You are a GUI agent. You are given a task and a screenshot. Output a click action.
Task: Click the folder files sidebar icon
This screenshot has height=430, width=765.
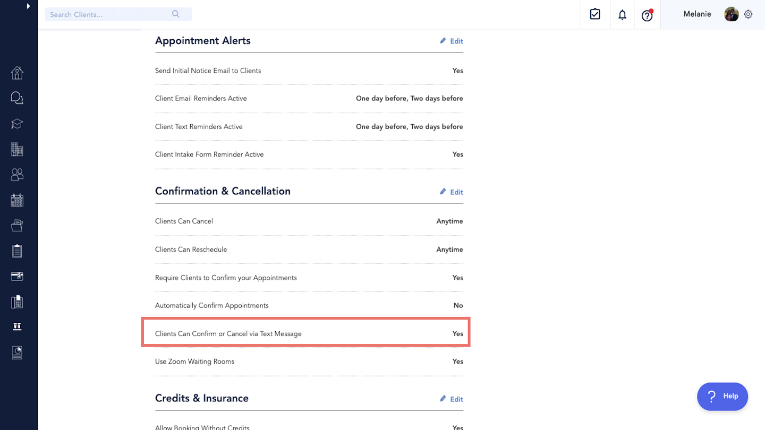tap(17, 226)
